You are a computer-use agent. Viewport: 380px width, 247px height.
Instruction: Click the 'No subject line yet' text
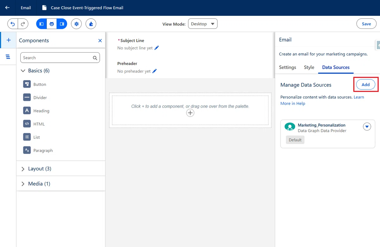[x=135, y=48]
